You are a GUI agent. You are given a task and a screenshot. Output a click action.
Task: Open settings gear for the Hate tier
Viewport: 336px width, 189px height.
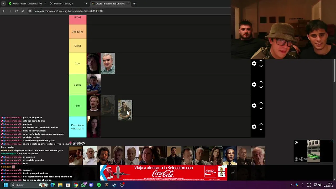(x=254, y=106)
